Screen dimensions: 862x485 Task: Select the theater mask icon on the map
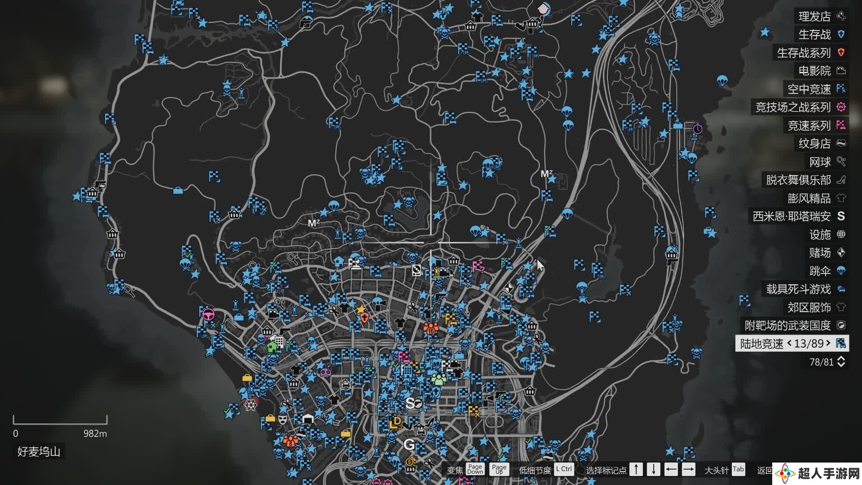point(282,419)
